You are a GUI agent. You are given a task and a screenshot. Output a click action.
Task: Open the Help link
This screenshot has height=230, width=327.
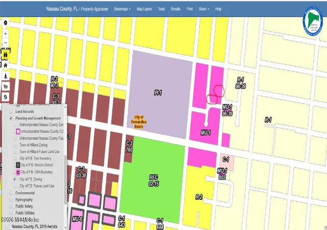coord(218,9)
